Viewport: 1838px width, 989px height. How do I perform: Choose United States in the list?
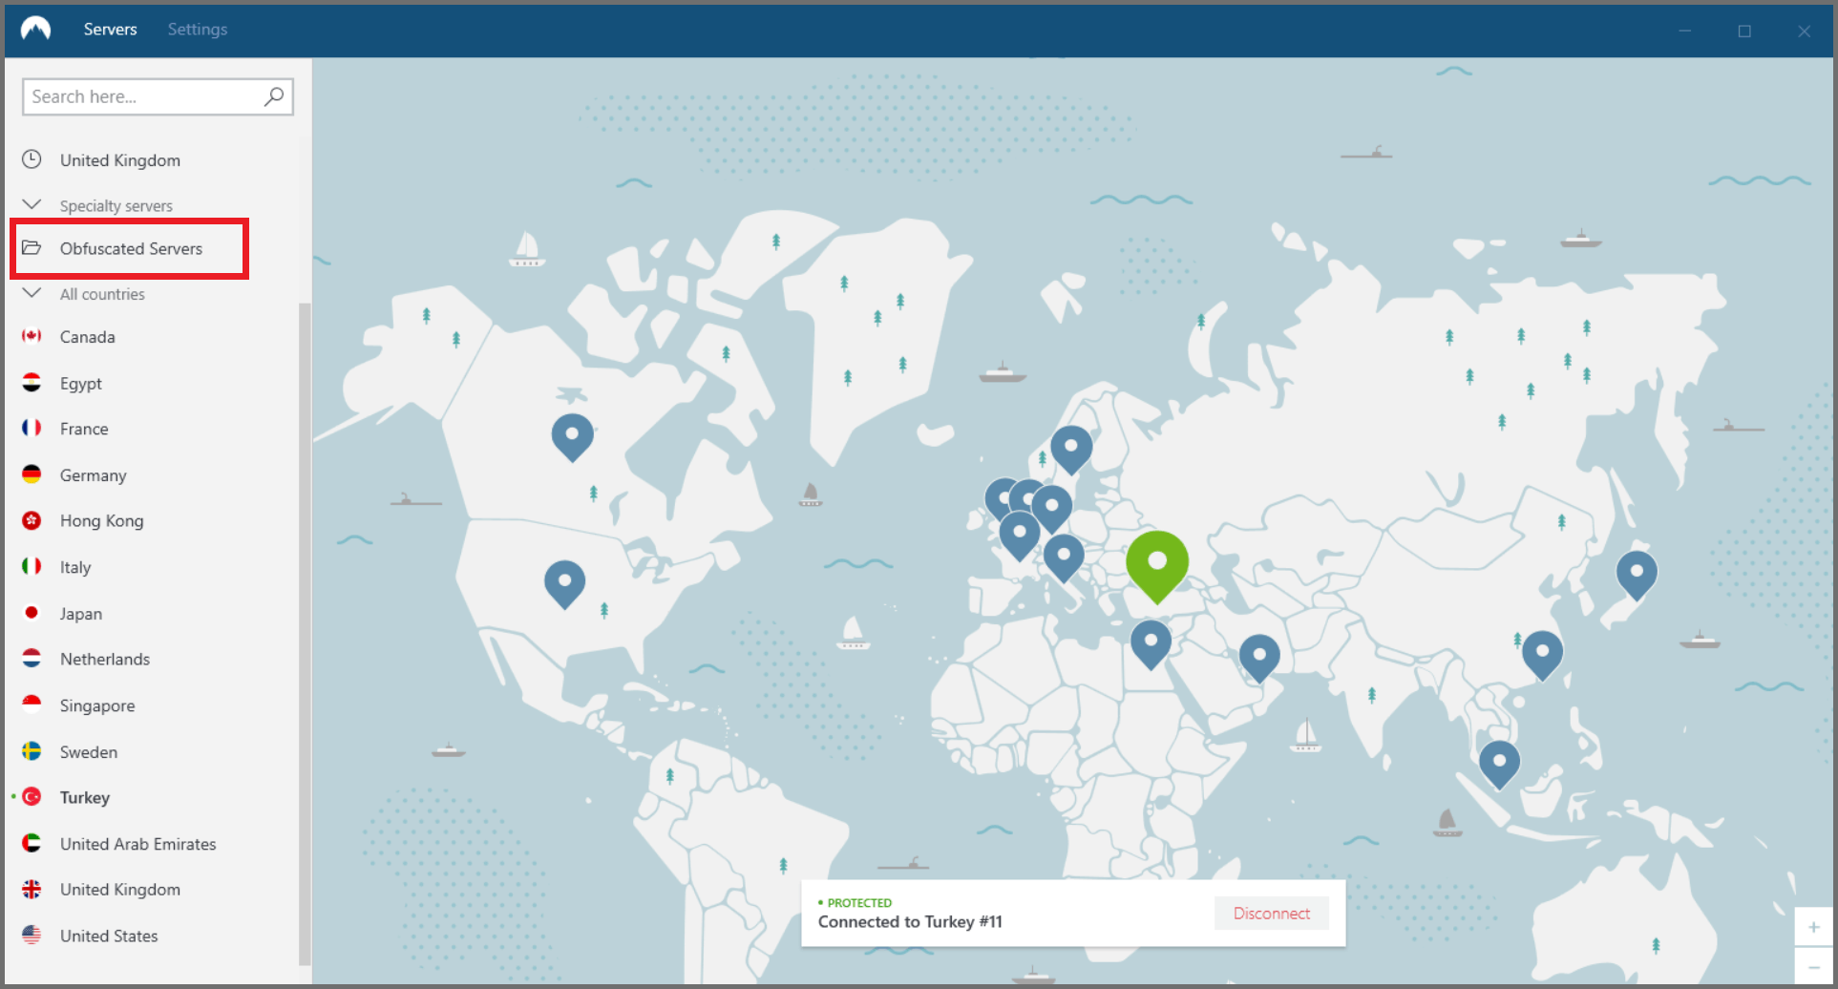[x=108, y=936]
